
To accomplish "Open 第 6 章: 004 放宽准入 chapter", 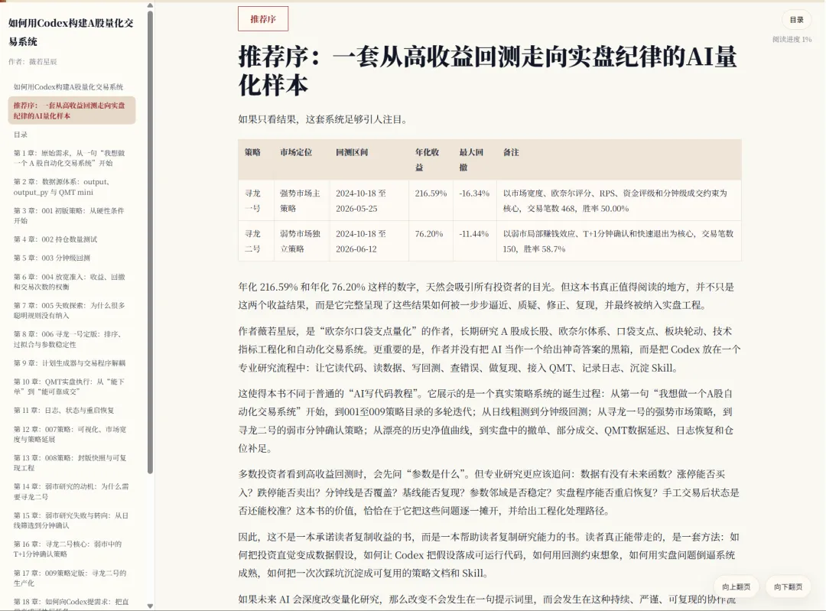I will pos(70,282).
